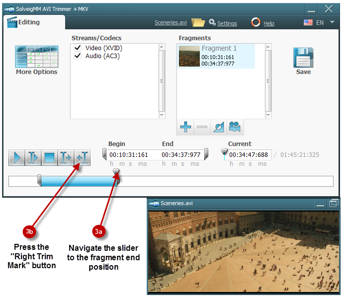Click the Streams/Codecs scroll down arrow
The height and width of the screenshot is (296, 341).
tap(162, 115)
